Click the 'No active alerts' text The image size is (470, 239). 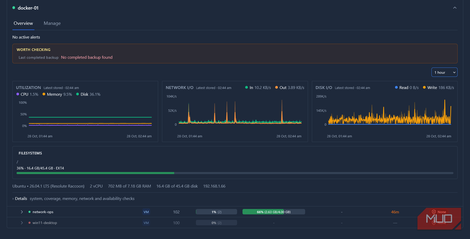(x=26, y=37)
